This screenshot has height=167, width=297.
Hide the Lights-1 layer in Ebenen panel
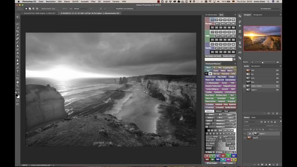[245, 134]
